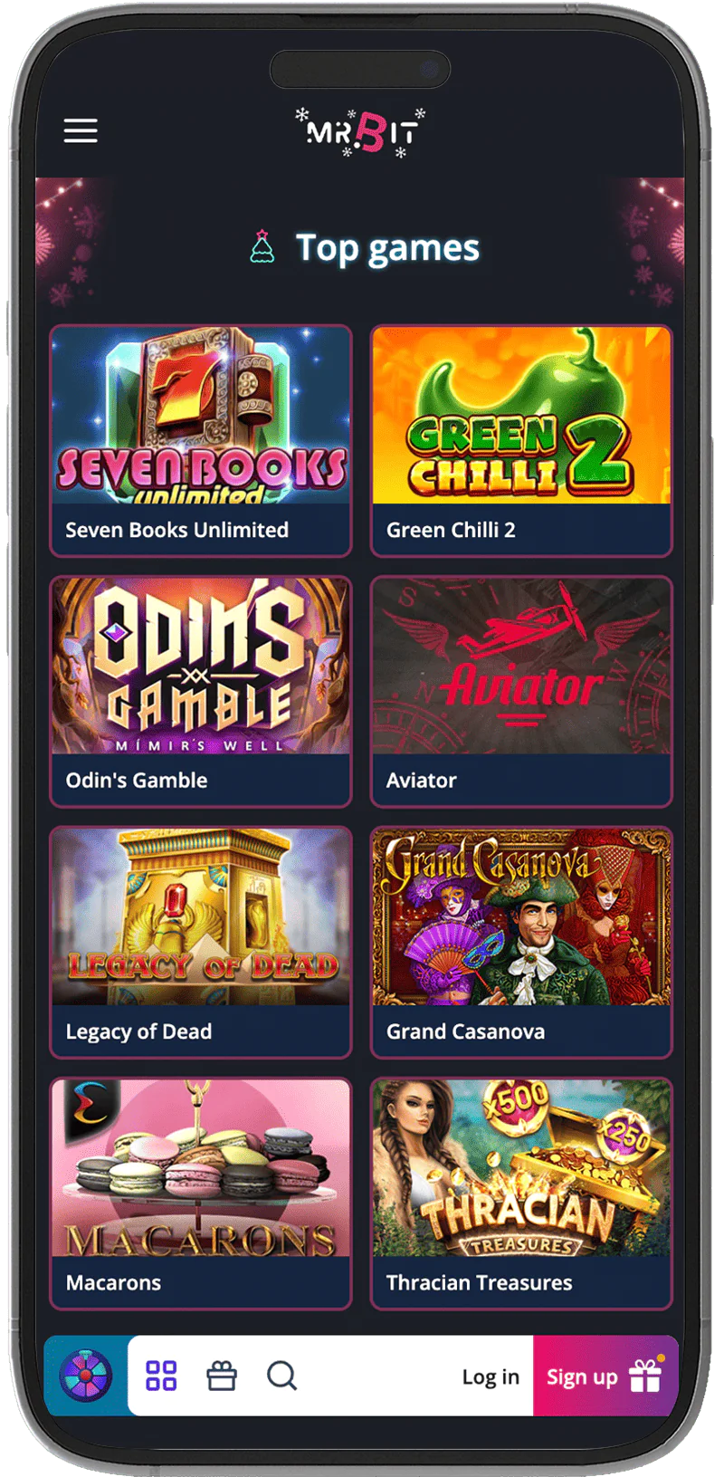Select the Legacy of Dead game
Viewport: 724px width, 1477px height.
pos(201,942)
